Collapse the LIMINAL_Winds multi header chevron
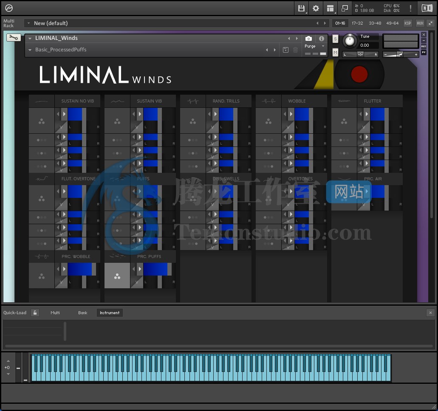 [x=30, y=38]
